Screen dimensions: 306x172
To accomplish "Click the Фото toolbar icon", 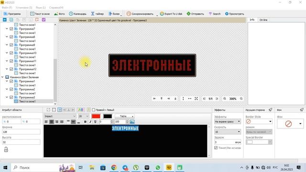I will [x=59, y=14].
